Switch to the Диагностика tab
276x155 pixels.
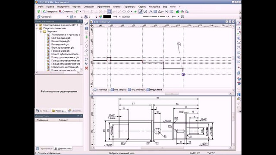point(63,149)
